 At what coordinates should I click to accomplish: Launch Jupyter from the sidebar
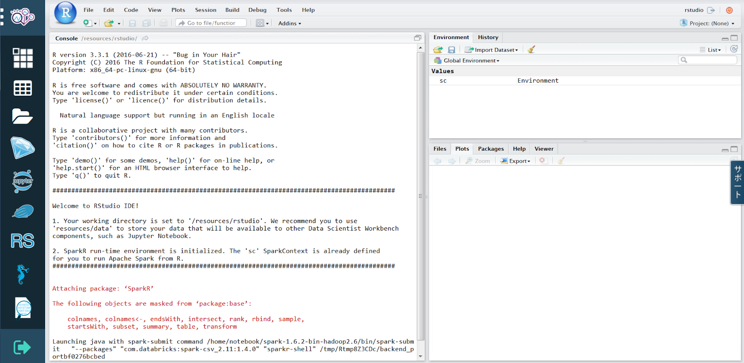click(x=23, y=181)
